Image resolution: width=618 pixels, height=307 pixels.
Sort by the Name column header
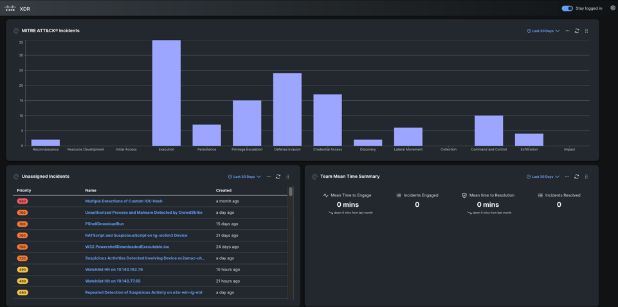(91, 191)
